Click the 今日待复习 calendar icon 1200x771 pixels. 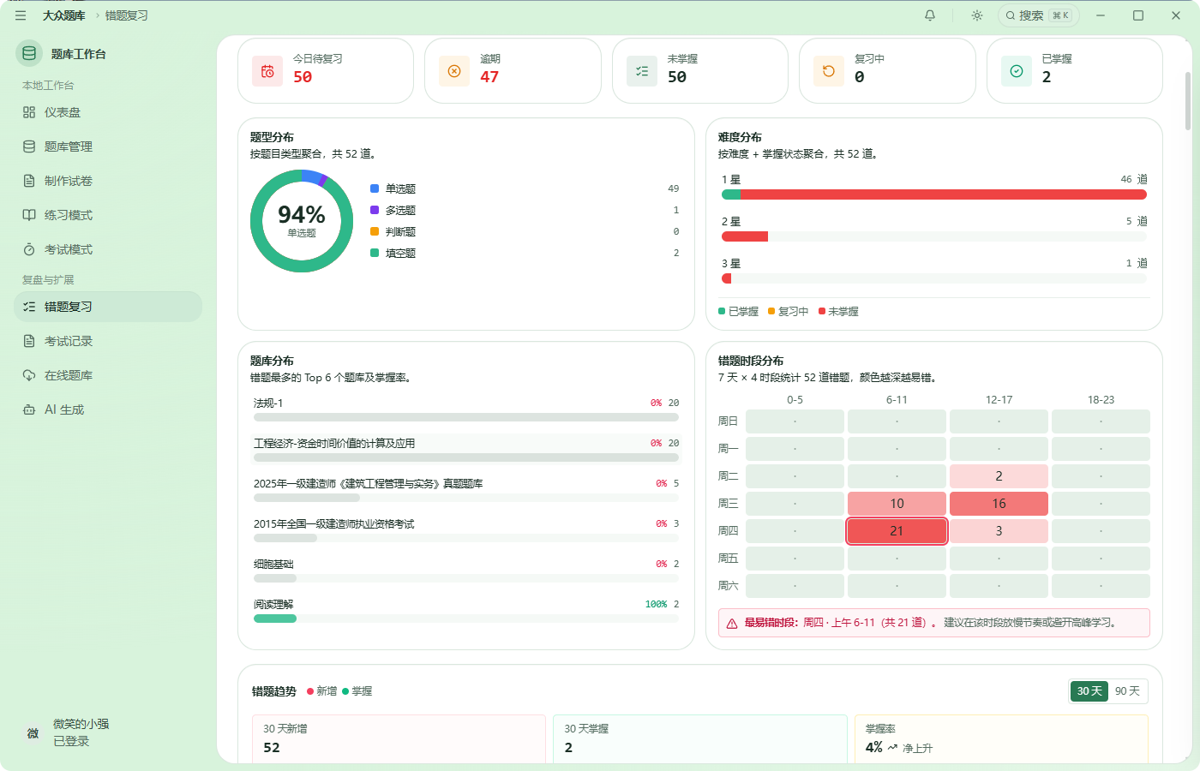267,71
